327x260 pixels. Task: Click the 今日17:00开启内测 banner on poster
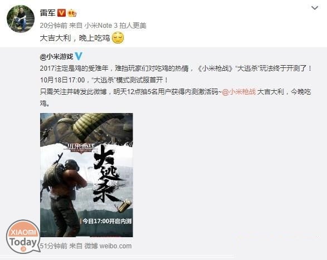coord(106,221)
